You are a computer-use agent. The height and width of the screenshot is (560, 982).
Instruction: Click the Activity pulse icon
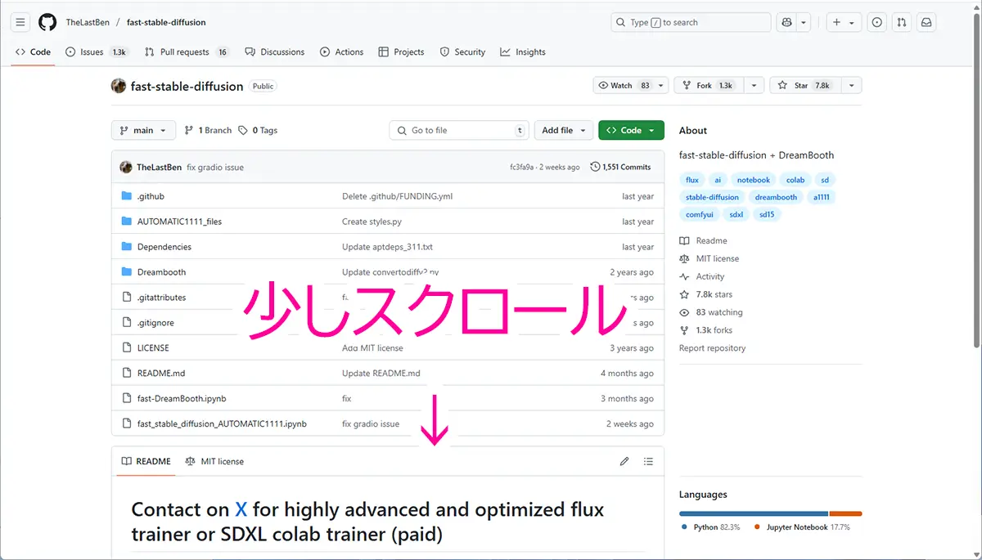684,276
